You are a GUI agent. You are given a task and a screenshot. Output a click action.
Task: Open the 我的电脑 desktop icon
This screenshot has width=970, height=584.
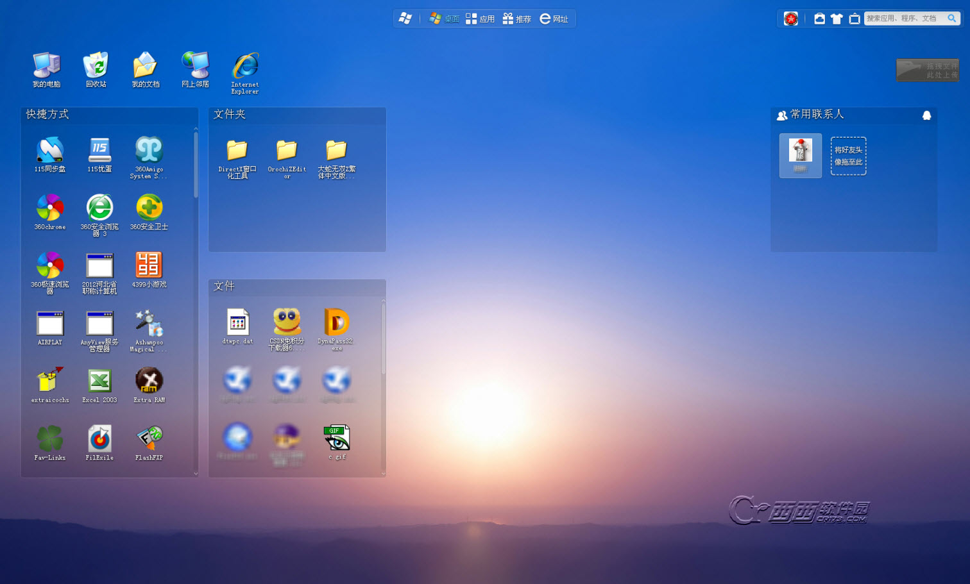click(x=46, y=65)
